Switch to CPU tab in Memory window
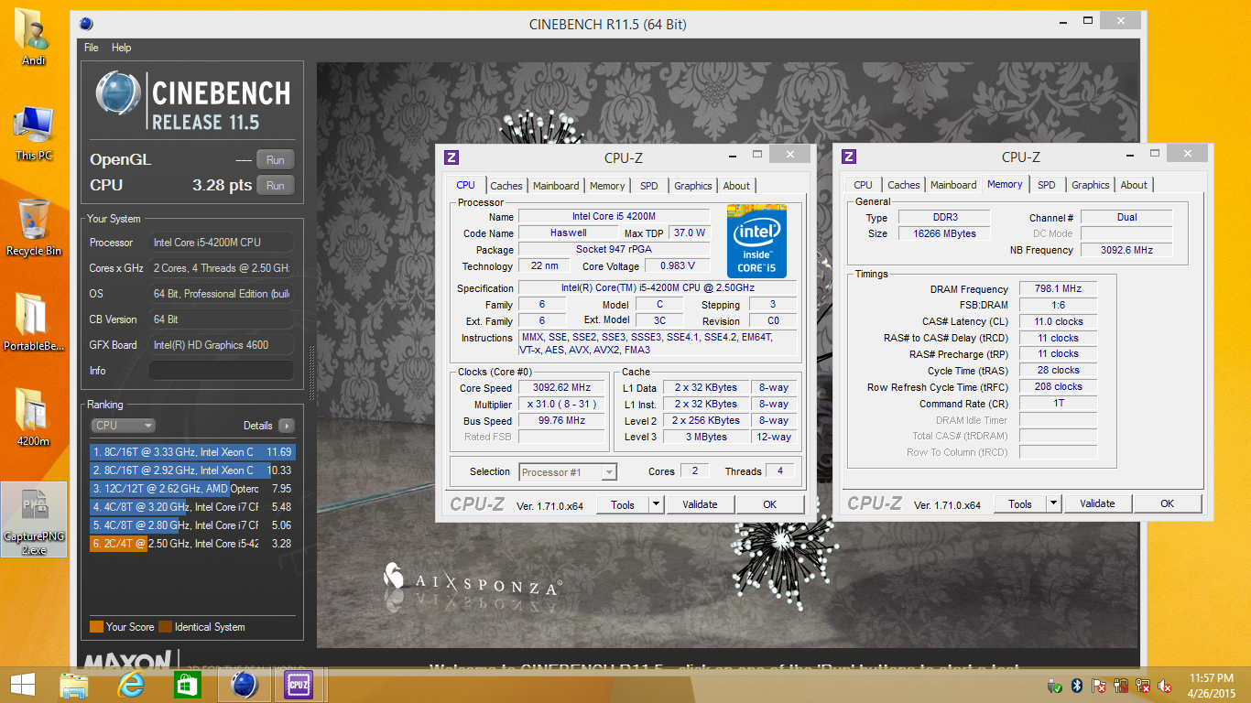The image size is (1251, 703). point(863,185)
